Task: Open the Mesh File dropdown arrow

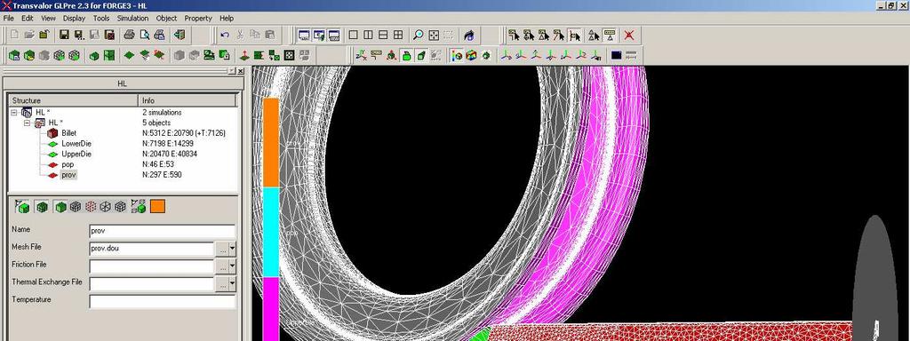Action: [233, 249]
